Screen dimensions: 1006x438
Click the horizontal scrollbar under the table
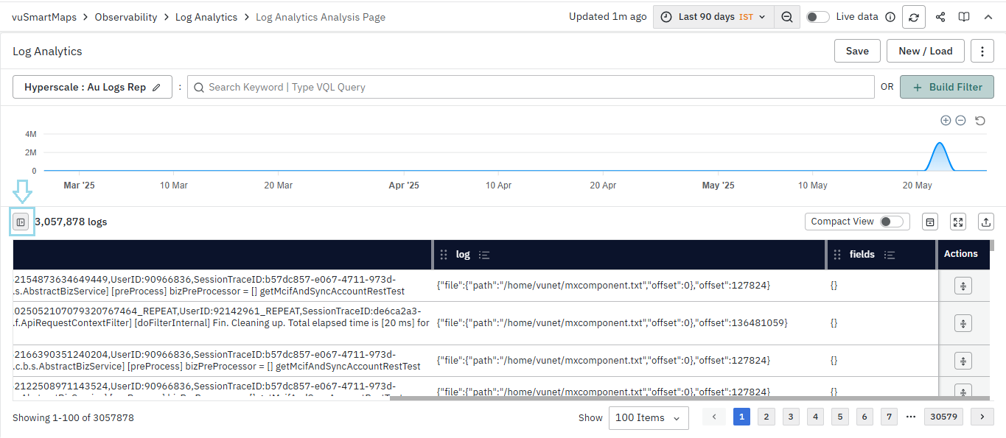click(685, 398)
